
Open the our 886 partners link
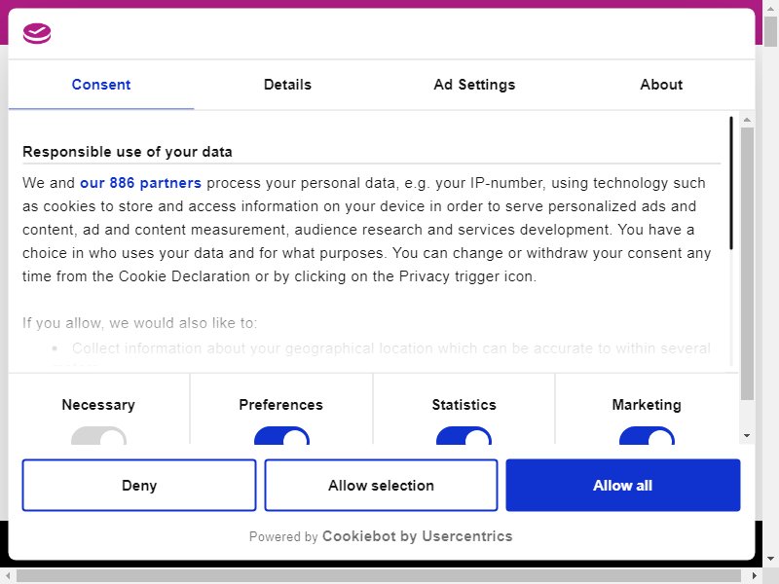point(140,183)
